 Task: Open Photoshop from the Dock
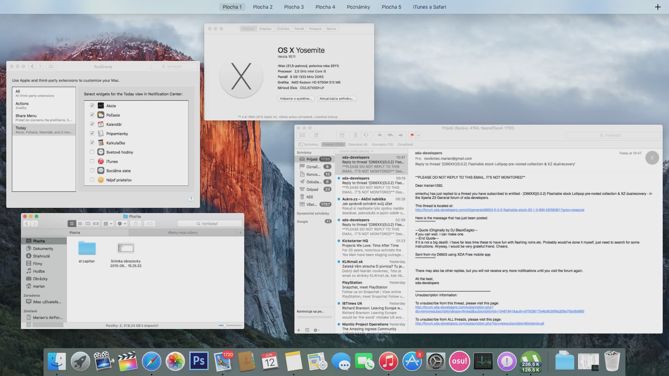click(199, 361)
